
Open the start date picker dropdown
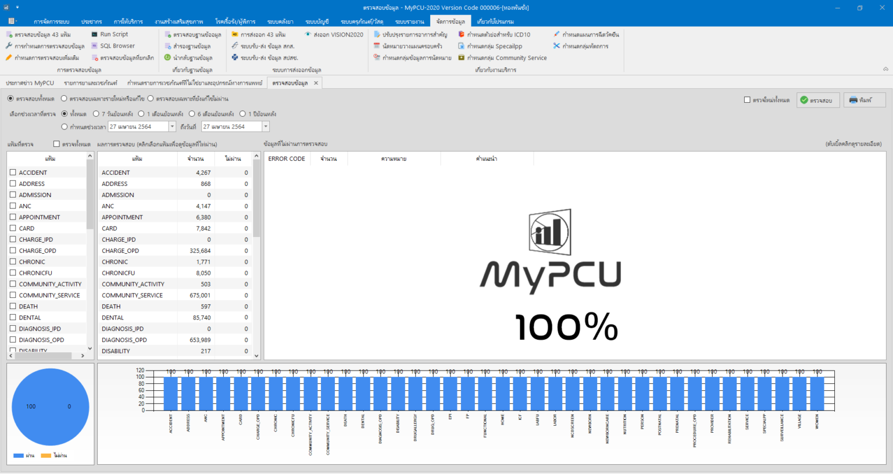point(172,126)
